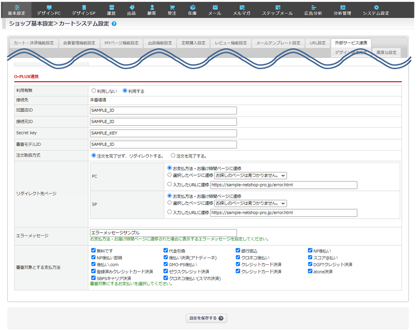Viewport: 415px width, 333px height.
Task: Uncheck the 代金引換 payment checkbox
Action: [166, 251]
